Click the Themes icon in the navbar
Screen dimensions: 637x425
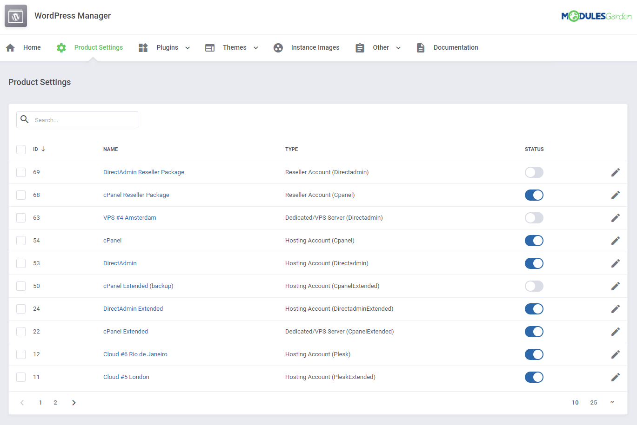(x=209, y=47)
